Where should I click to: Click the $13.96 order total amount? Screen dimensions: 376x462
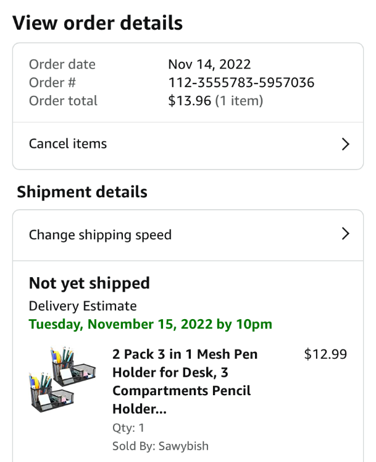tap(190, 101)
